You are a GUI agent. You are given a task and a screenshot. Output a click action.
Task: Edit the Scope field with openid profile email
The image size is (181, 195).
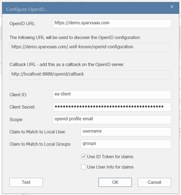tap(112, 119)
